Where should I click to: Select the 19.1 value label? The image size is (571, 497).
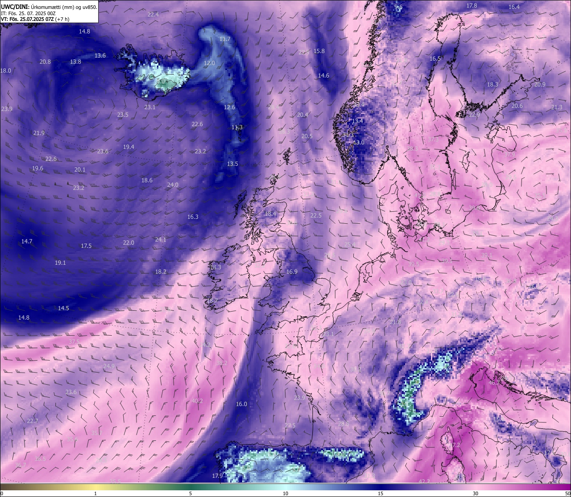[60, 263]
